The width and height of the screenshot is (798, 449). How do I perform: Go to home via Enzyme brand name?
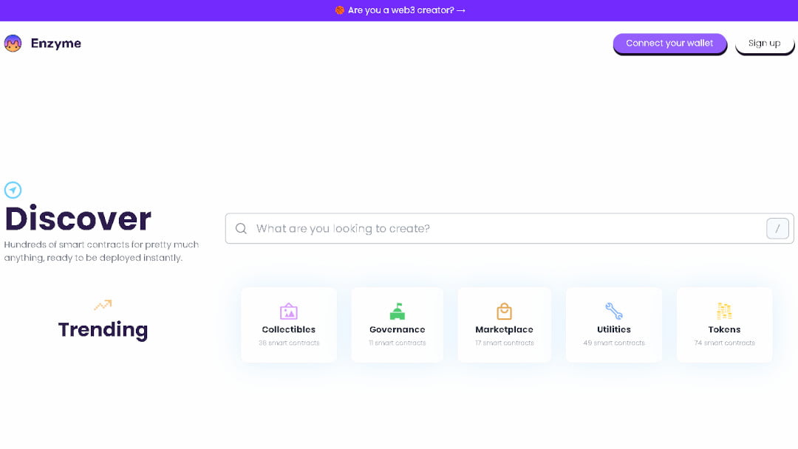[x=56, y=44]
